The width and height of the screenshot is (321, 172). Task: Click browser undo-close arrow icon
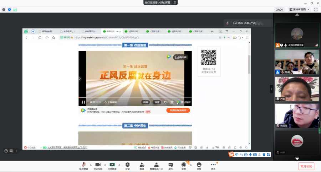coord(240,38)
